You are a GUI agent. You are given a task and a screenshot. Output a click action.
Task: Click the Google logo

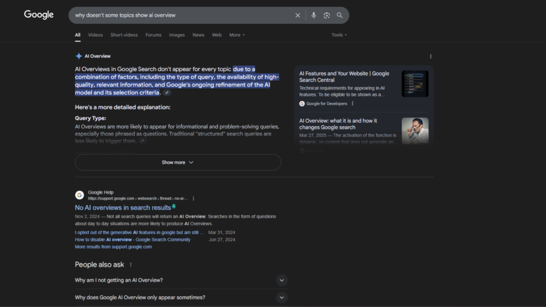click(x=39, y=15)
